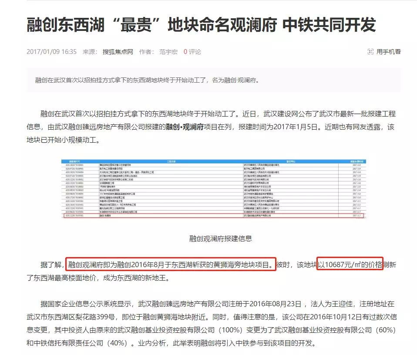The height and width of the screenshot is (355, 417).
Task: Click the gray summary box text
Action: tap(147, 80)
